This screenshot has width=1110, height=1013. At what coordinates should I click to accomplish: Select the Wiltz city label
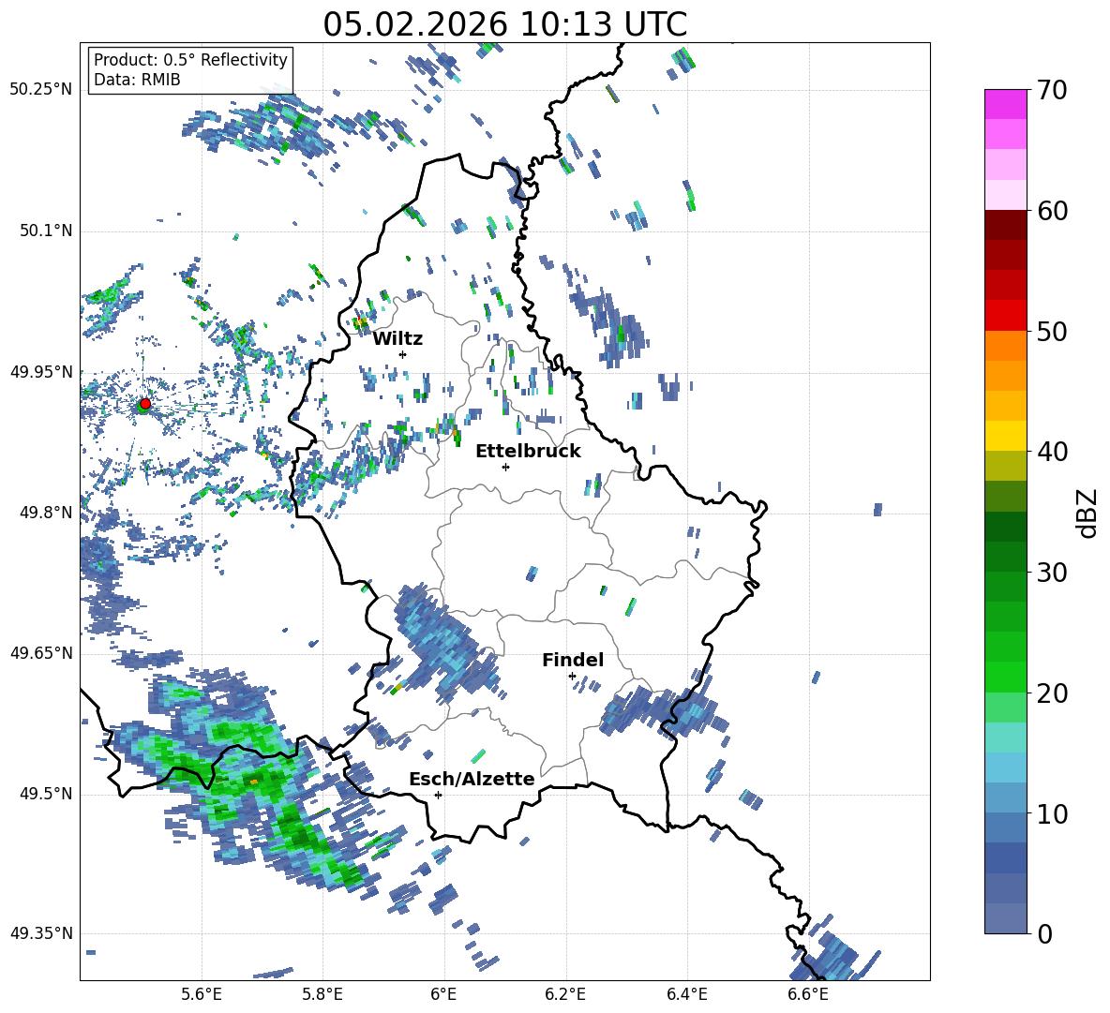[397, 339]
